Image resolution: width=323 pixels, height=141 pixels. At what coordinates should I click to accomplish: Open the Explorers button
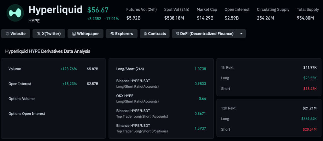pos(121,34)
